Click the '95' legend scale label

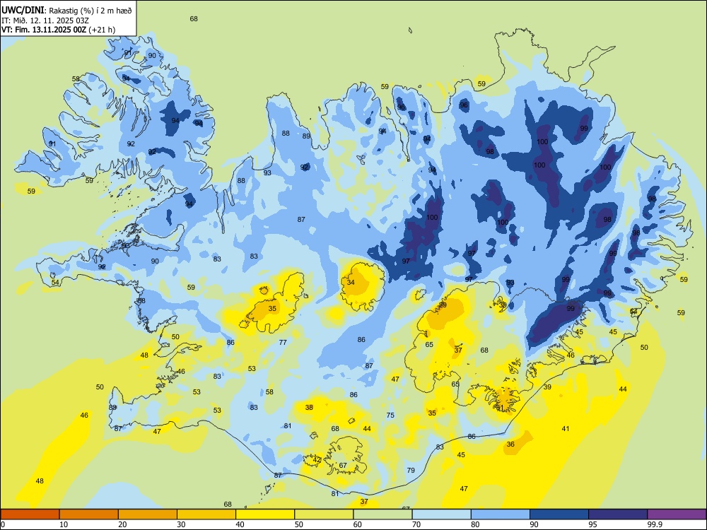click(593, 524)
